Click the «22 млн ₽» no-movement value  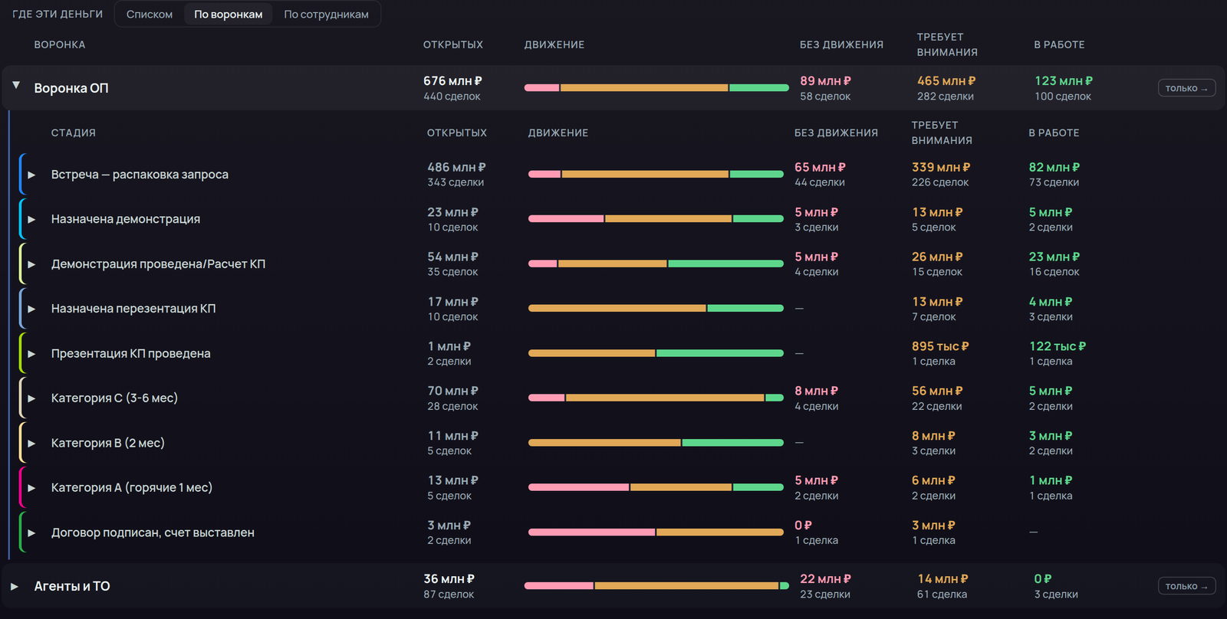825,579
